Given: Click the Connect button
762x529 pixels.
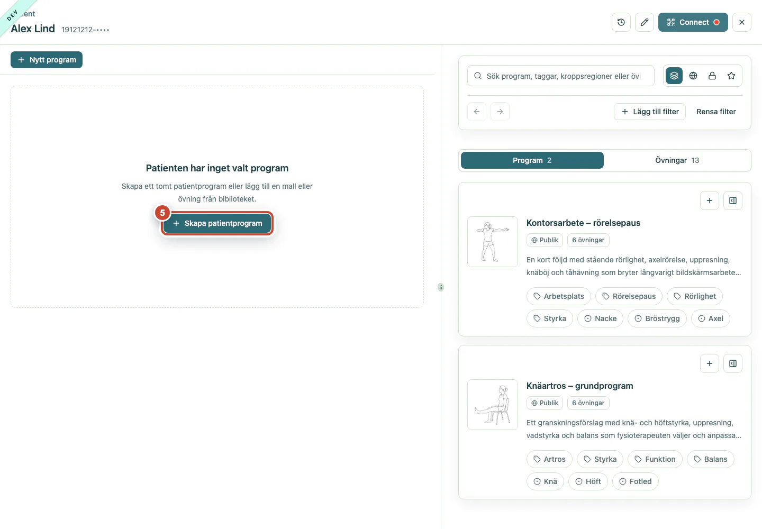Looking at the screenshot, I should coord(693,22).
